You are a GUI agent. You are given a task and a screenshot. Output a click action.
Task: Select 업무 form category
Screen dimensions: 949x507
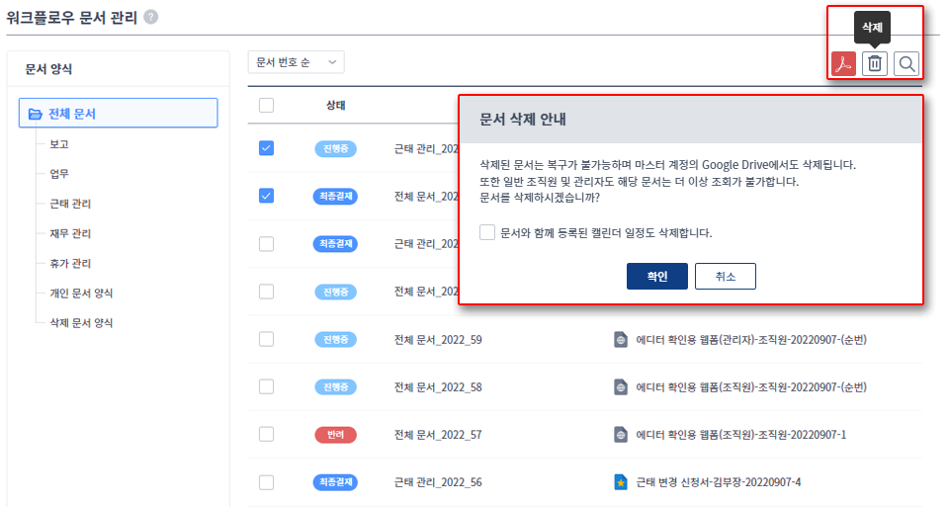59,174
